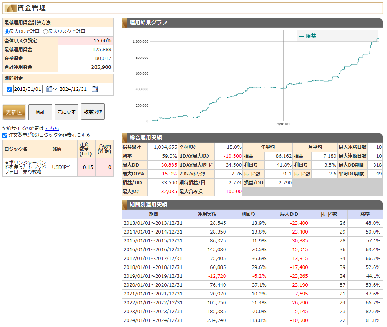Screen dimensions: 387x327
Task: Click the 勝率 column header in period table
Action: (365, 214)
